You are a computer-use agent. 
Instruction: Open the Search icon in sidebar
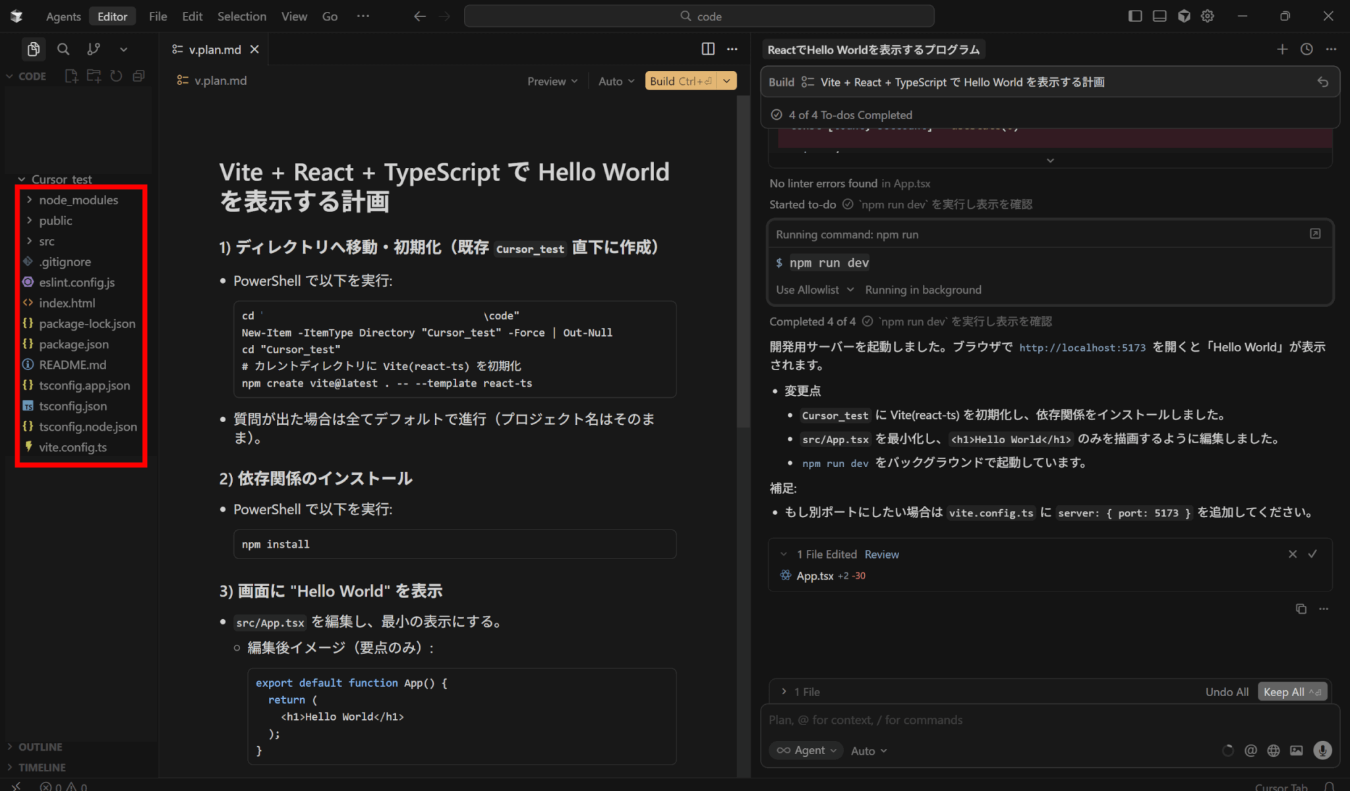63,49
